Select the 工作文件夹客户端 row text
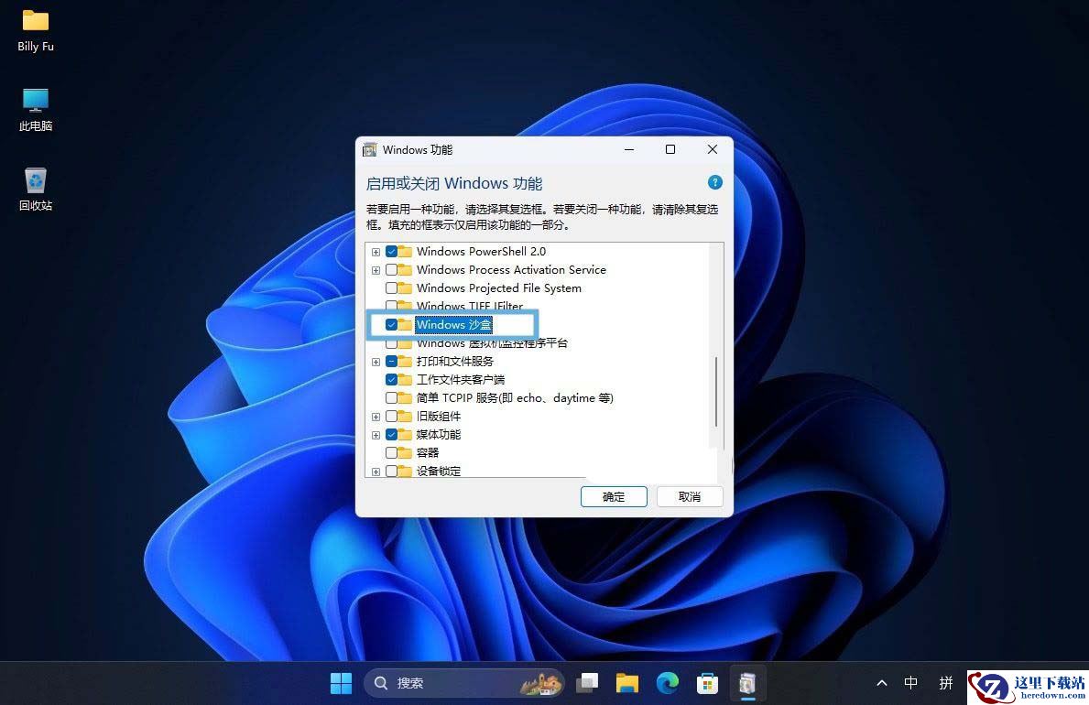Viewport: 1089px width, 705px height. [461, 379]
